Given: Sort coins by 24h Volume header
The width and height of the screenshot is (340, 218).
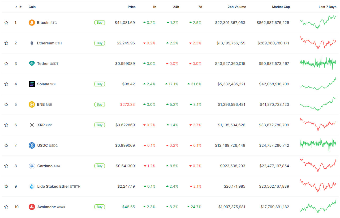Looking at the screenshot, I should (x=237, y=7).
